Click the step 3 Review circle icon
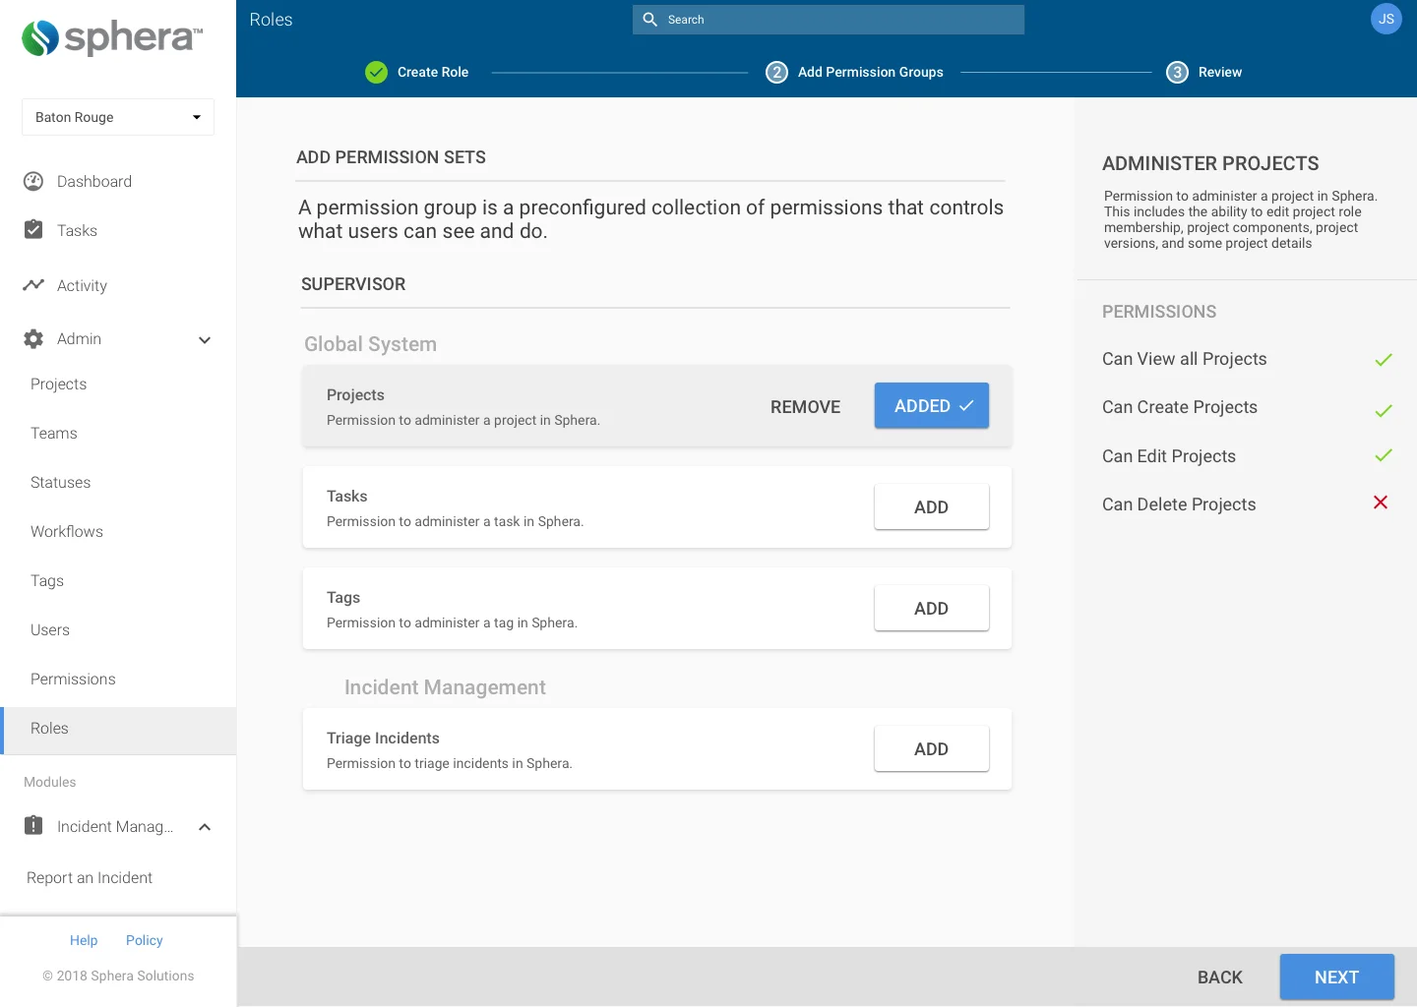 click(1177, 72)
